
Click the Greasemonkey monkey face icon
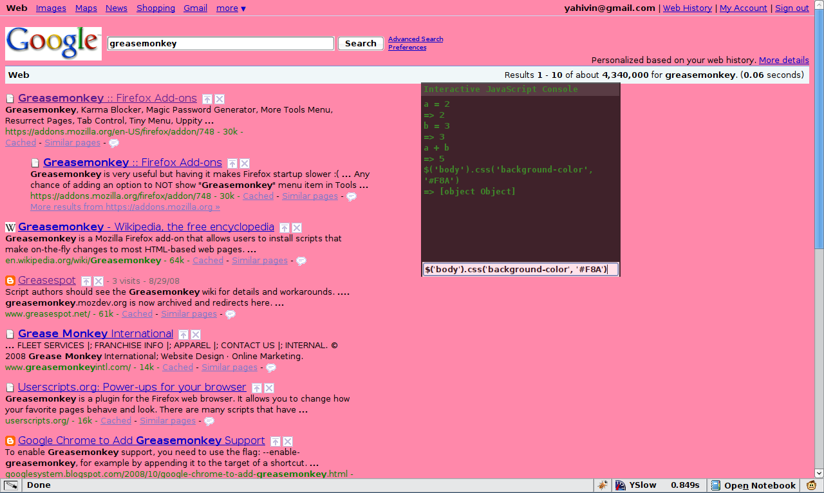pyautogui.click(x=812, y=485)
